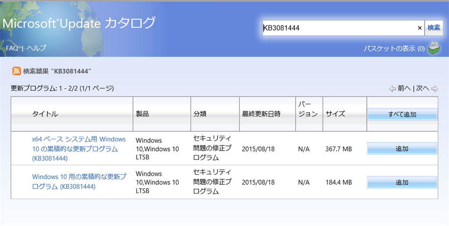Click the すべて追加 button
This screenshot has height=226, width=449.
click(x=402, y=114)
